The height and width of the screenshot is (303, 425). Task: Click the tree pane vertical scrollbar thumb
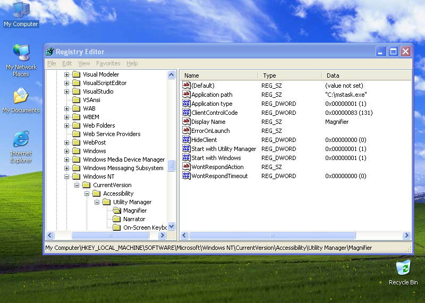pos(171,165)
